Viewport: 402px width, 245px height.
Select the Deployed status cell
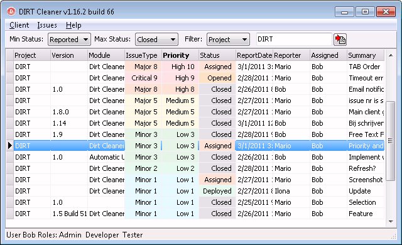click(217, 191)
